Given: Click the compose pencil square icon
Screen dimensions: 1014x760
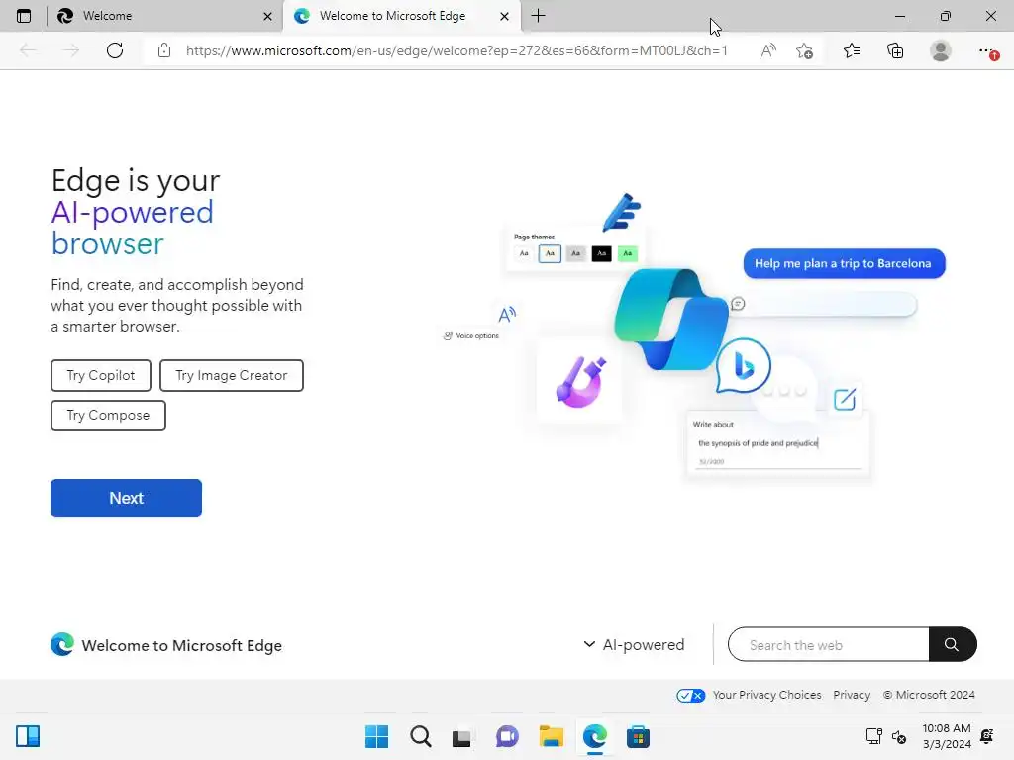Looking at the screenshot, I should click(845, 400).
